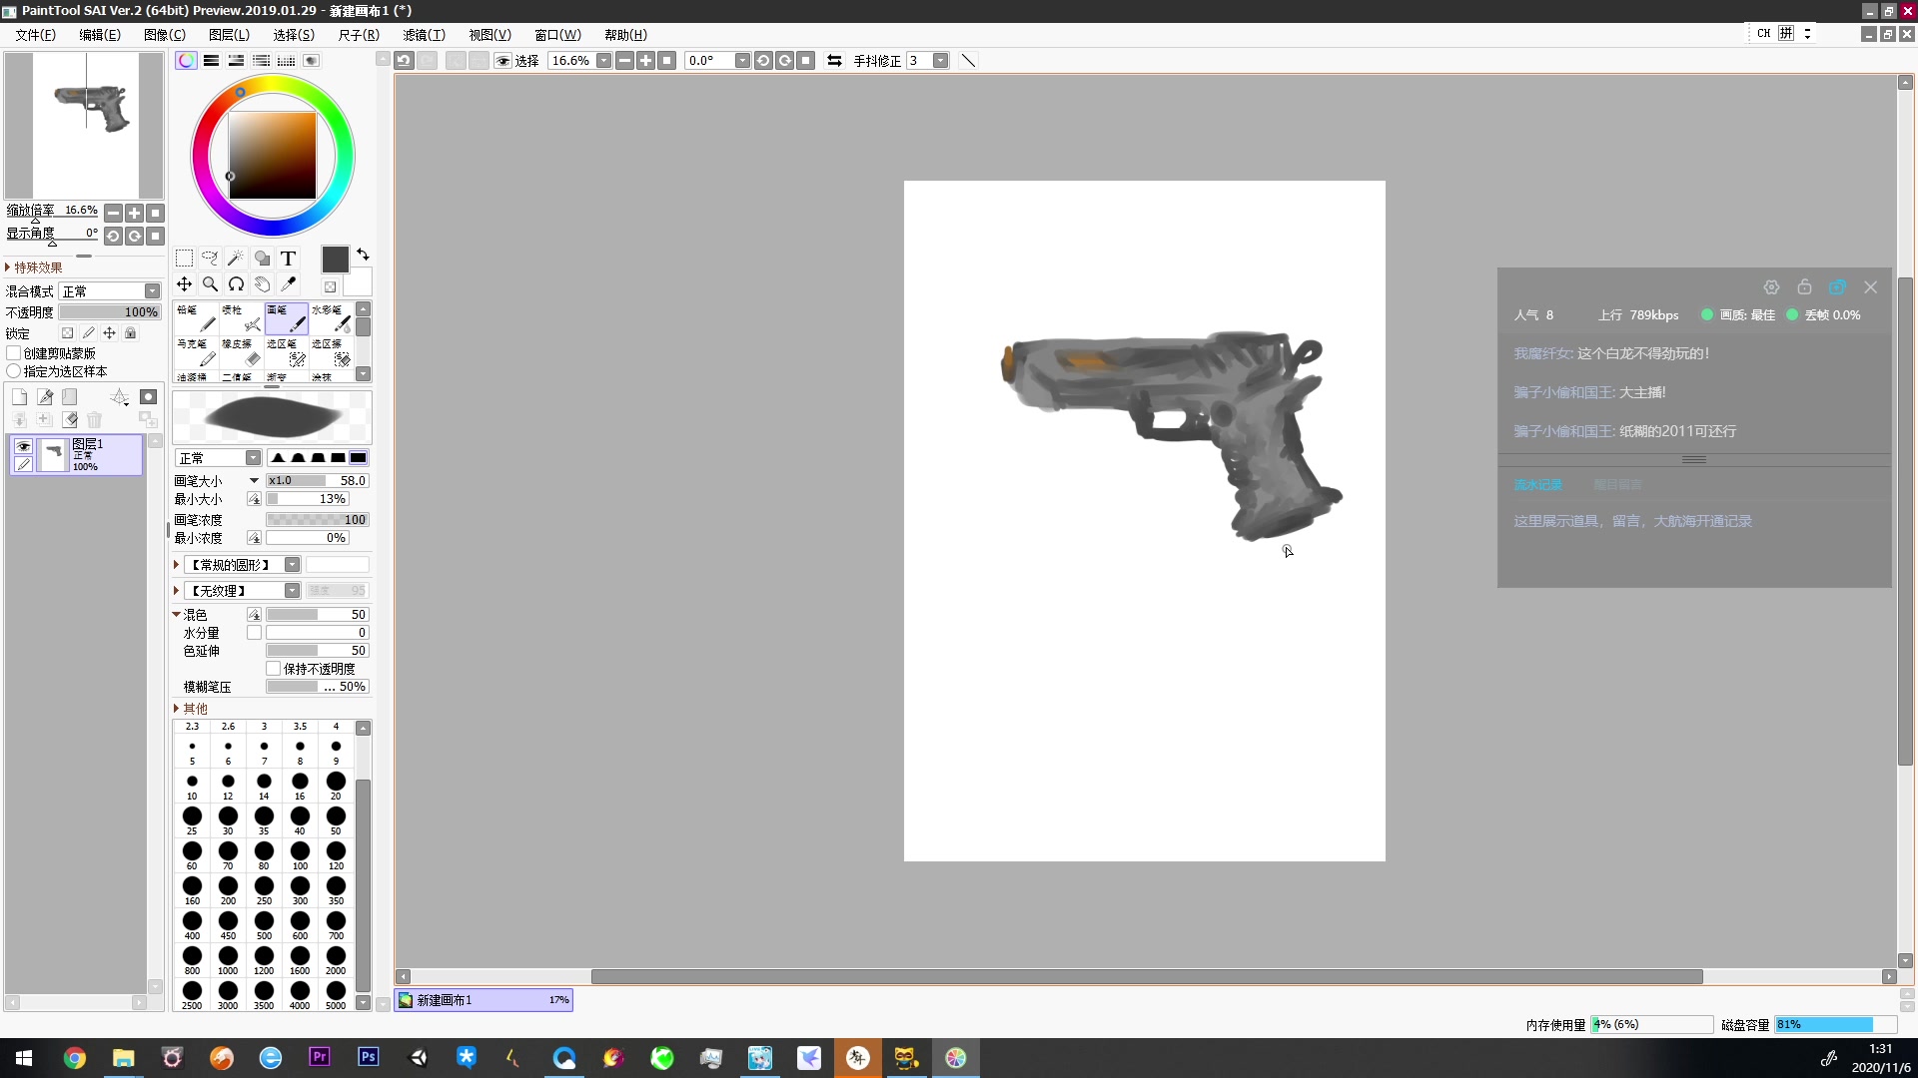Select the Hand pan tool
Image resolution: width=1918 pixels, height=1078 pixels.
(x=262, y=284)
